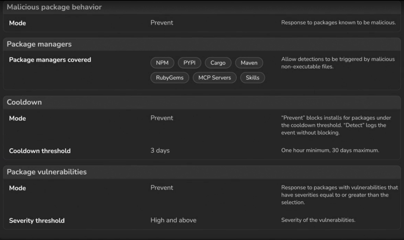Select the Skills chip
This screenshot has height=240, width=404.
252,78
